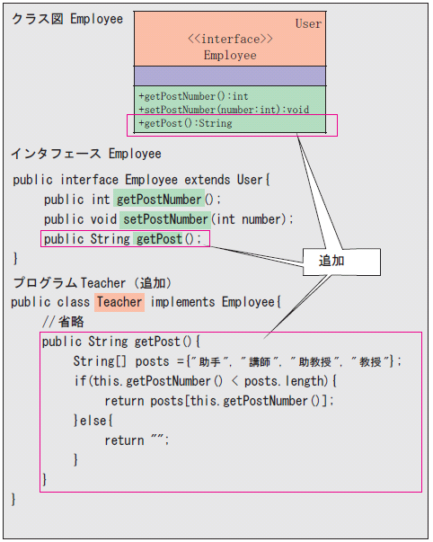Select +getPostNumber():int in class diagram
The width and height of the screenshot is (433, 542).
click(x=193, y=96)
